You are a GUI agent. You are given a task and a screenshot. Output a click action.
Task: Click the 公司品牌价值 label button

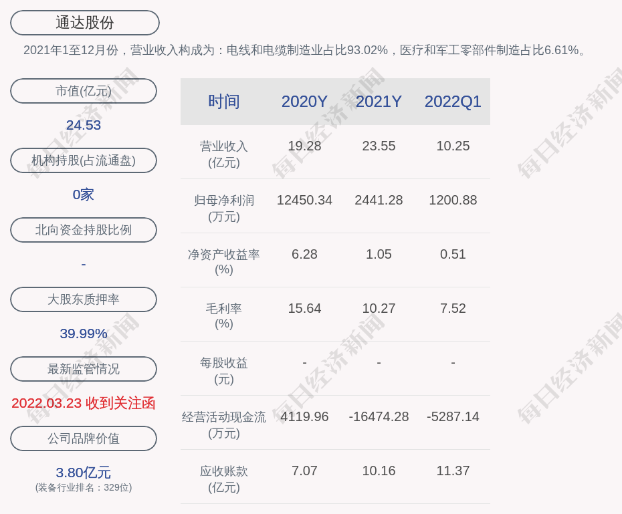coord(84,438)
